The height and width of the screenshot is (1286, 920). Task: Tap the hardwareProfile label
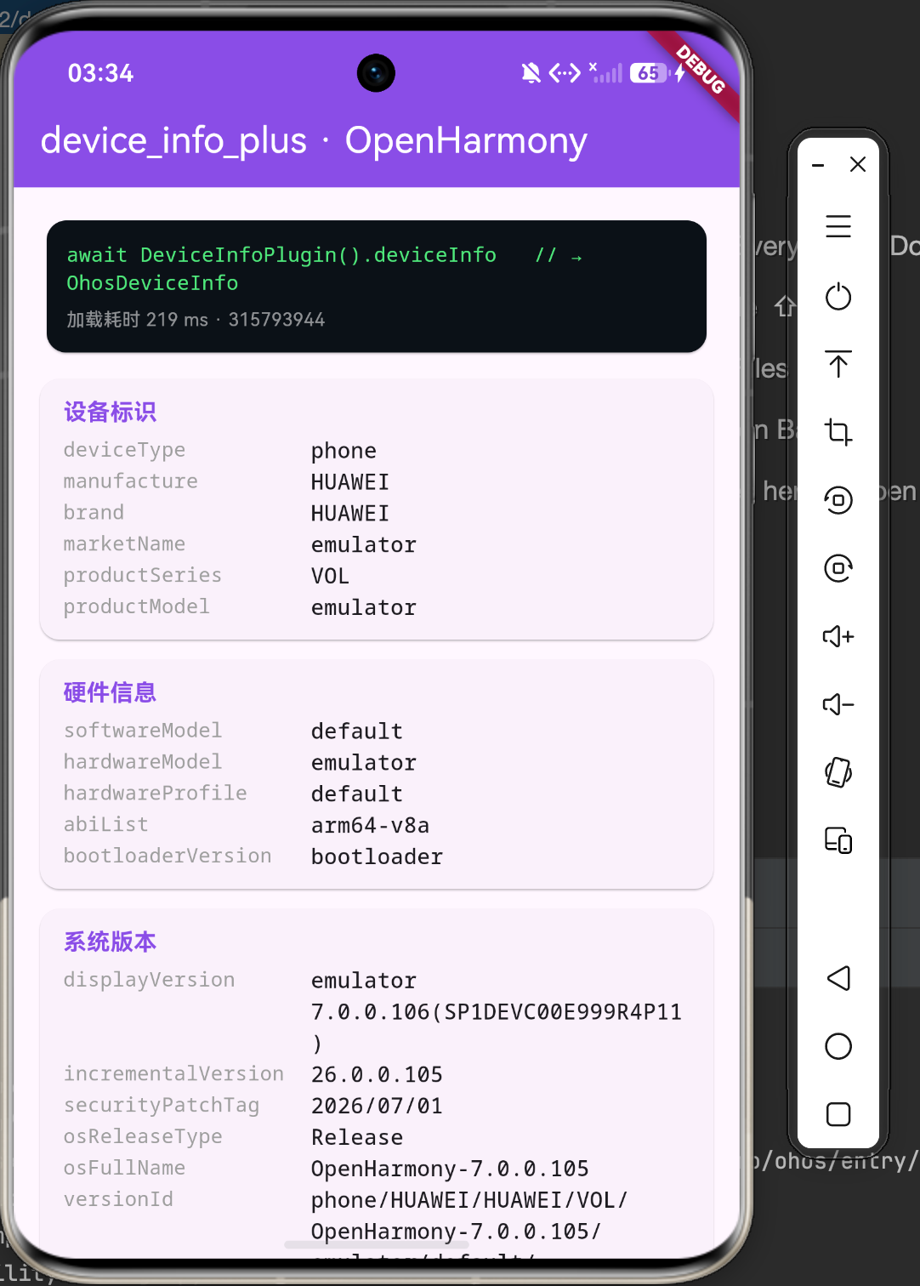(155, 793)
